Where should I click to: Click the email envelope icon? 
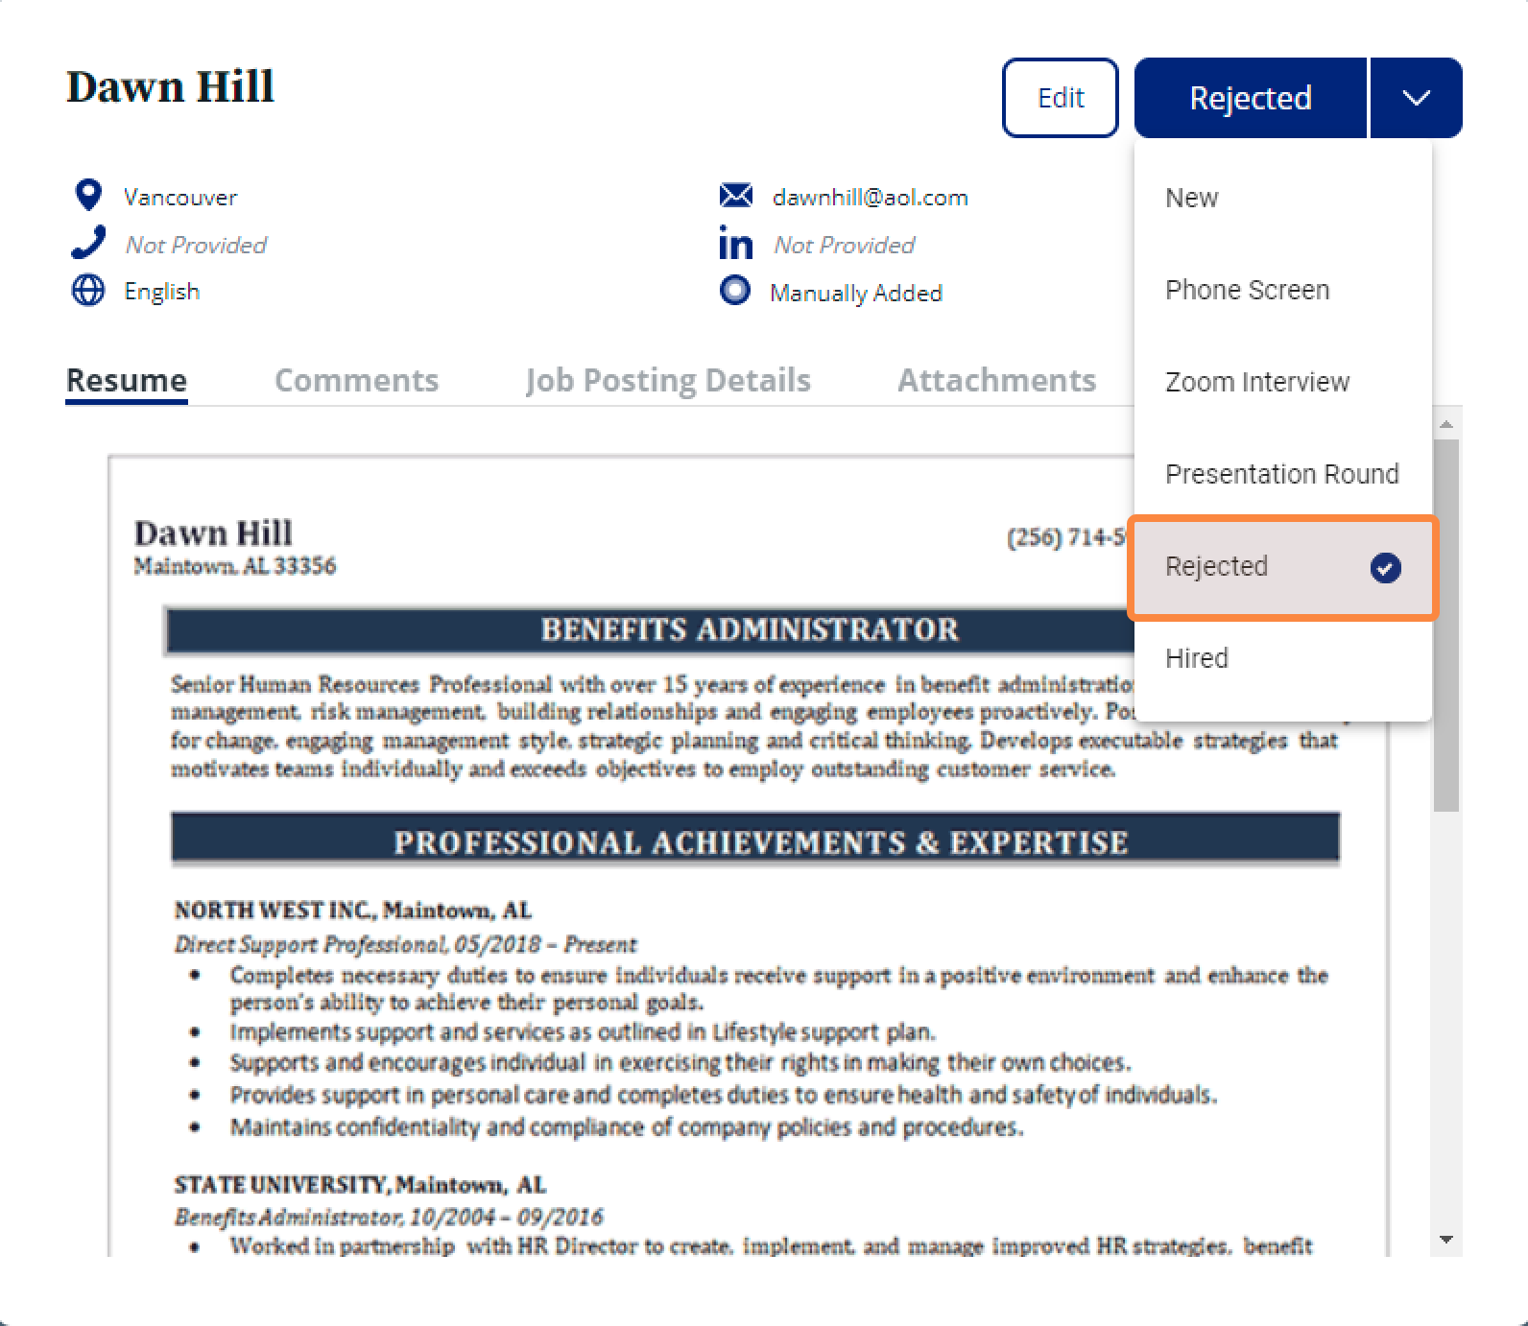click(x=736, y=196)
